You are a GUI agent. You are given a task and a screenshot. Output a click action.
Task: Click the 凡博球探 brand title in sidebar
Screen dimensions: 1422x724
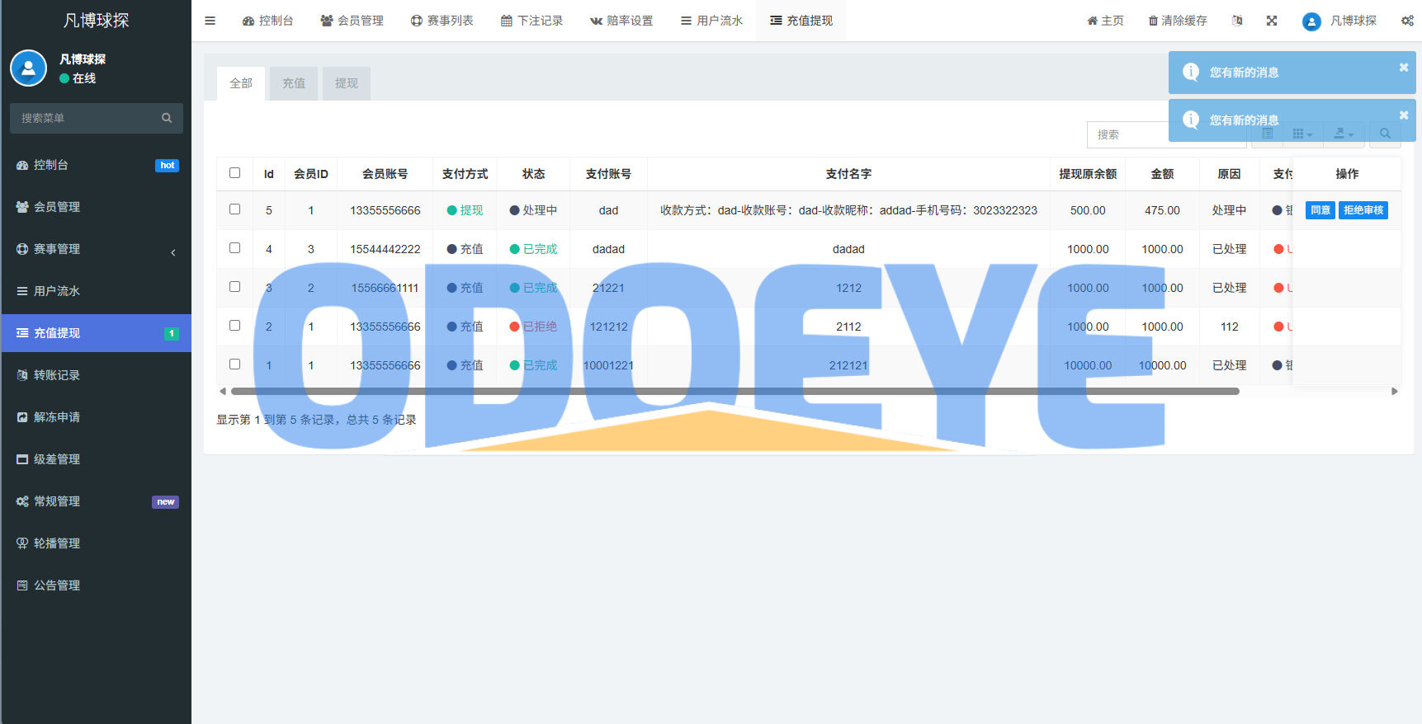[x=97, y=21]
